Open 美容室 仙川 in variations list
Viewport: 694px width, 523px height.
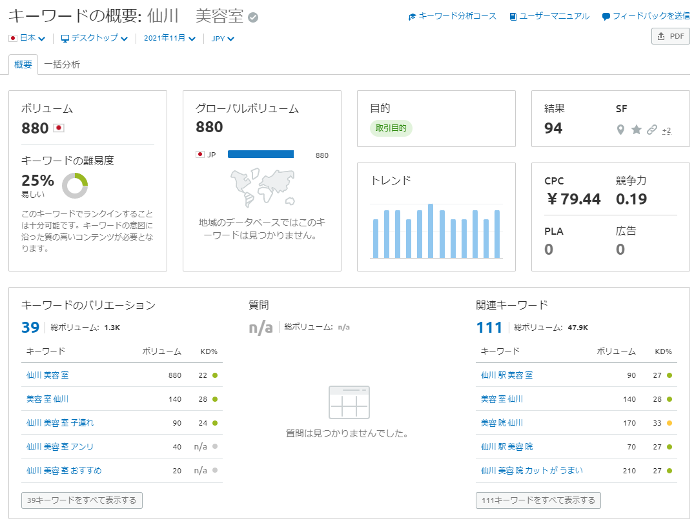pyautogui.click(x=47, y=399)
